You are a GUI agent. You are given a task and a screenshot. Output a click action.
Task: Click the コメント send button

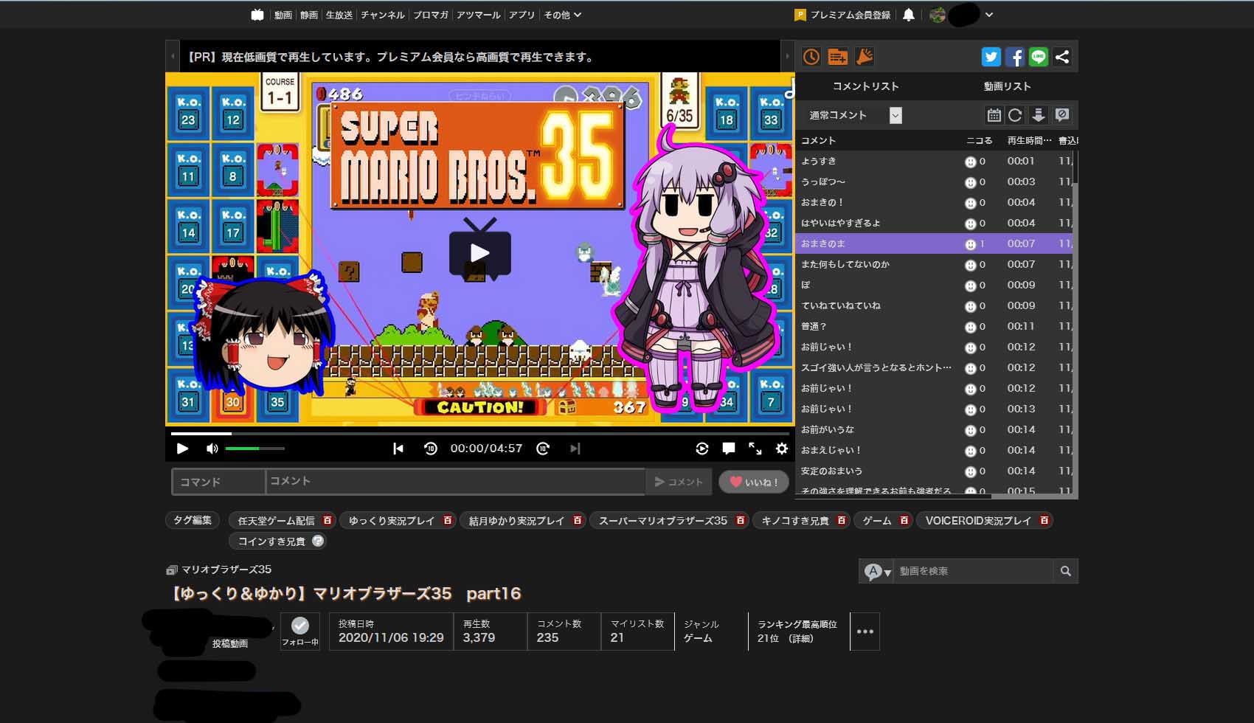[679, 482]
